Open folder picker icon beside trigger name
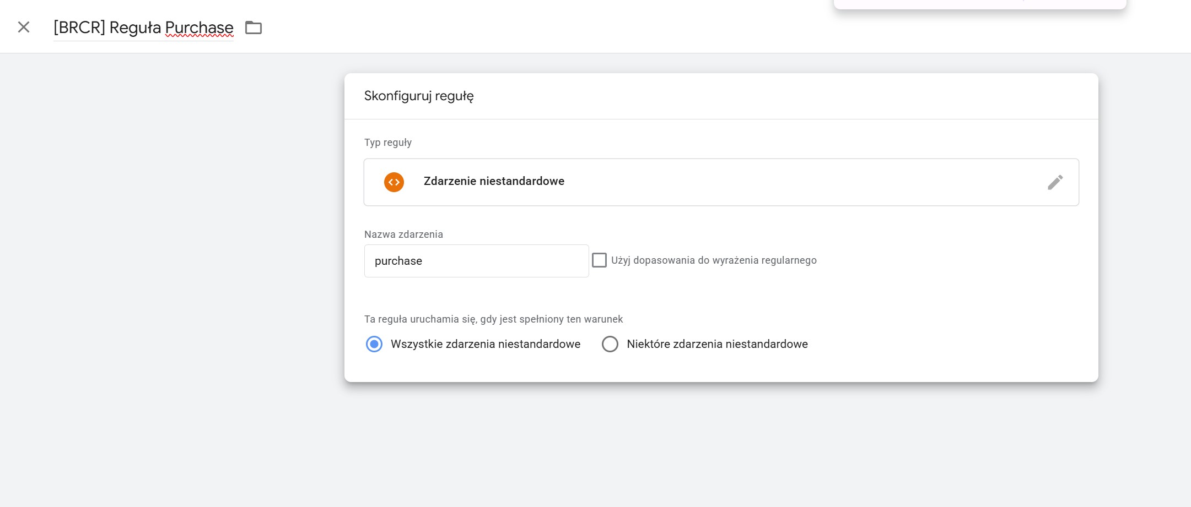Image resolution: width=1191 pixels, height=507 pixels. coord(253,28)
